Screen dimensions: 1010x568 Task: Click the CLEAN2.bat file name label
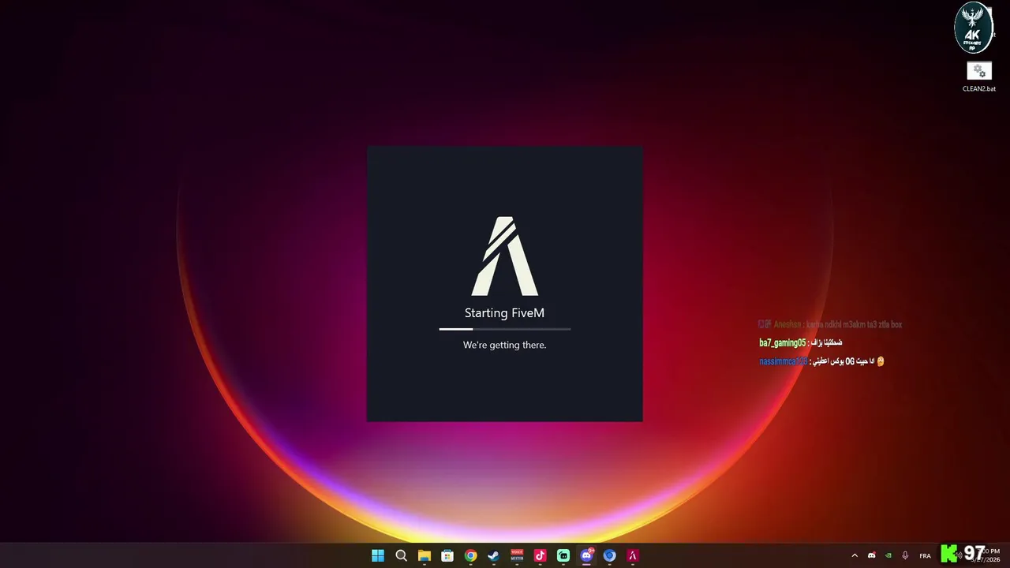pyautogui.click(x=979, y=89)
